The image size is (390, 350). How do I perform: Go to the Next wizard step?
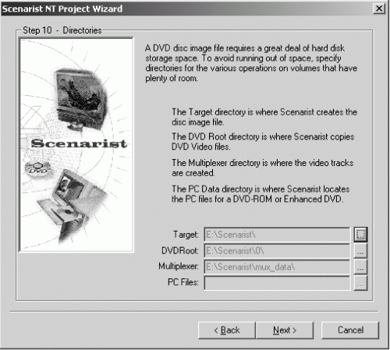(x=285, y=331)
